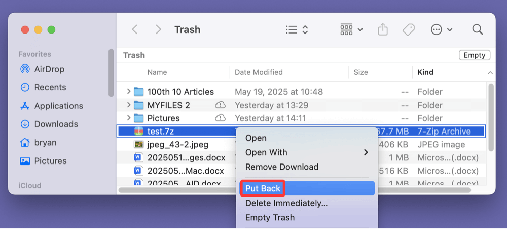Click the 516 KB size value
507x229 pixels.
pos(393,171)
